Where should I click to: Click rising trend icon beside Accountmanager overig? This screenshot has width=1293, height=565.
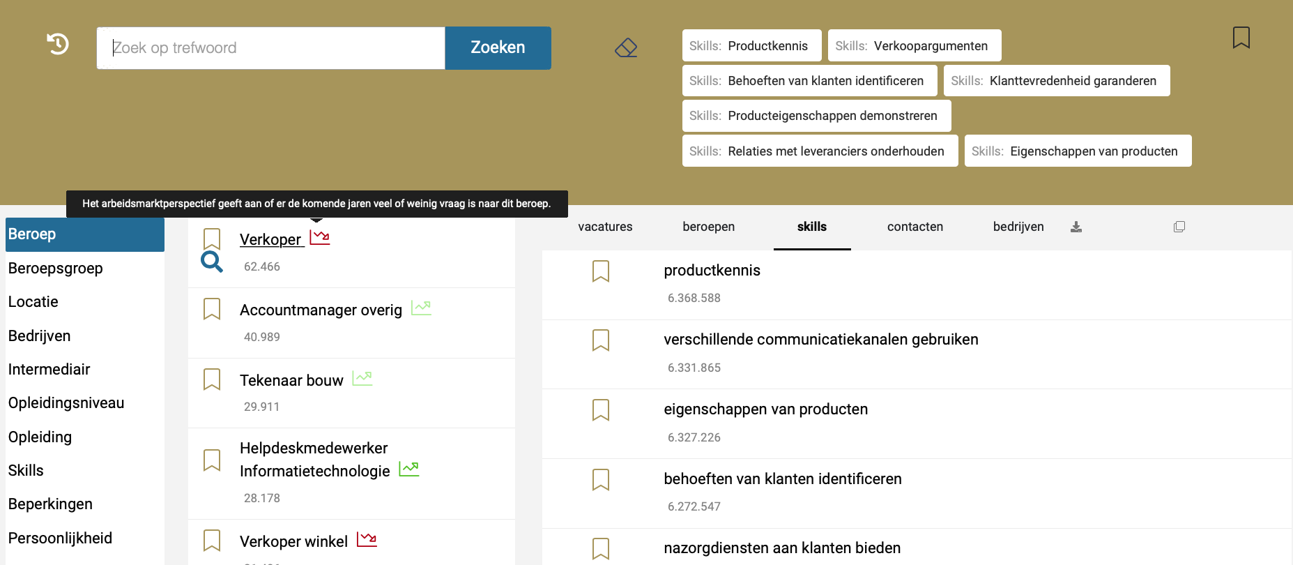[x=421, y=308]
